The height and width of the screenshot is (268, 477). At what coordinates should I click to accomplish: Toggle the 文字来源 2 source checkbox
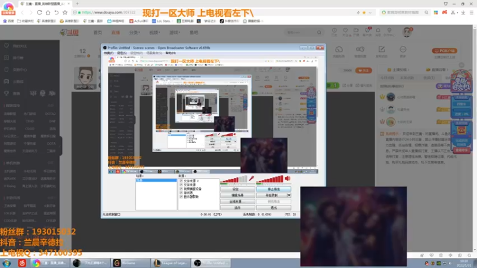[181, 181]
